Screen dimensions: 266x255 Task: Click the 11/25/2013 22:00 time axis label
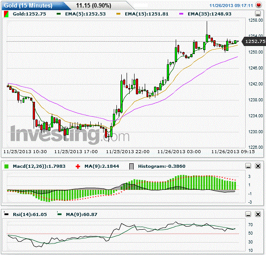click(x=128, y=152)
